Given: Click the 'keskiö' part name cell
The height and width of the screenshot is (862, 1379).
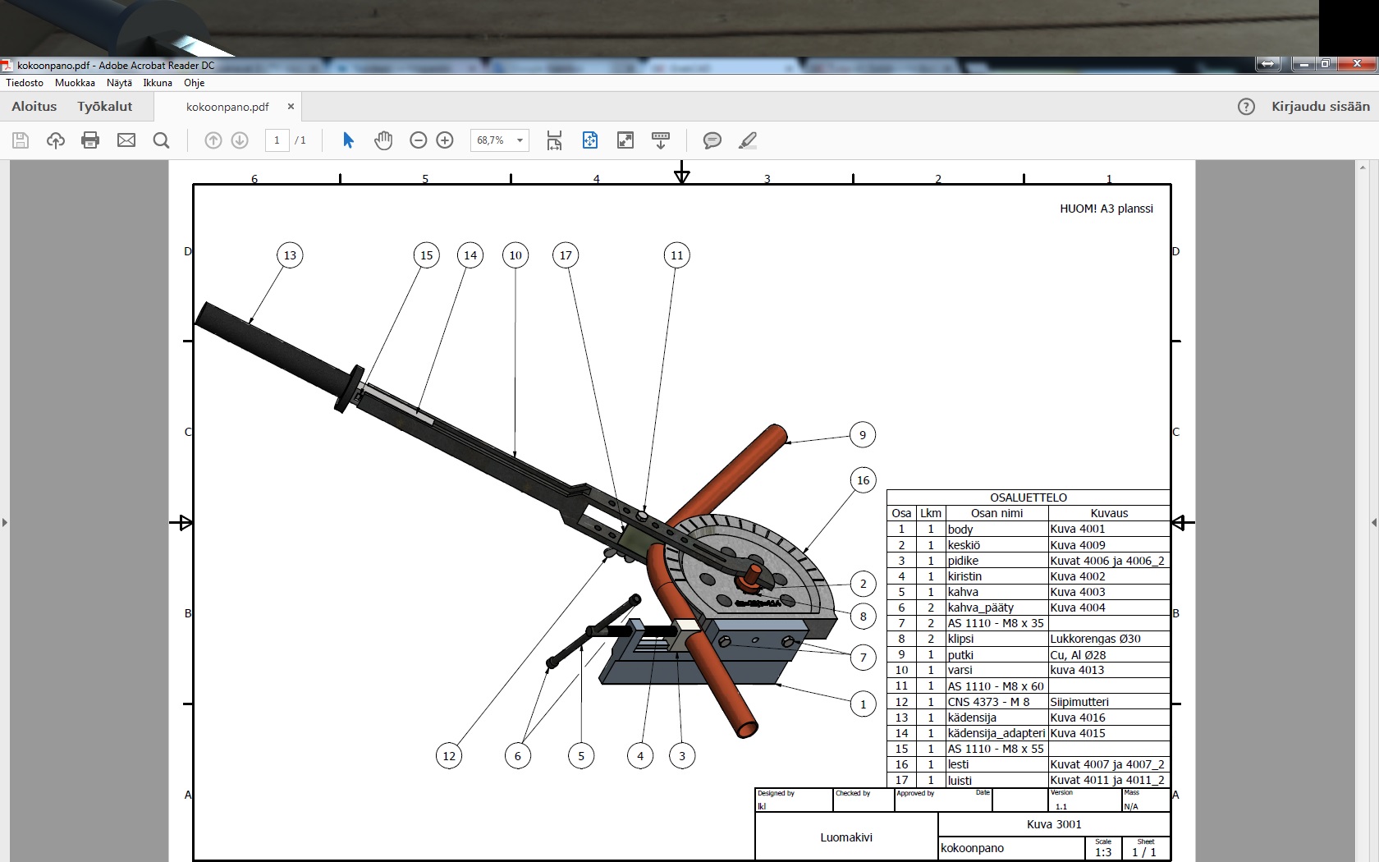Looking at the screenshot, I should pyautogui.click(x=996, y=545).
